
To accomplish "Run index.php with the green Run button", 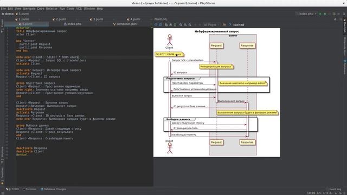I will (x=320, y=14).
